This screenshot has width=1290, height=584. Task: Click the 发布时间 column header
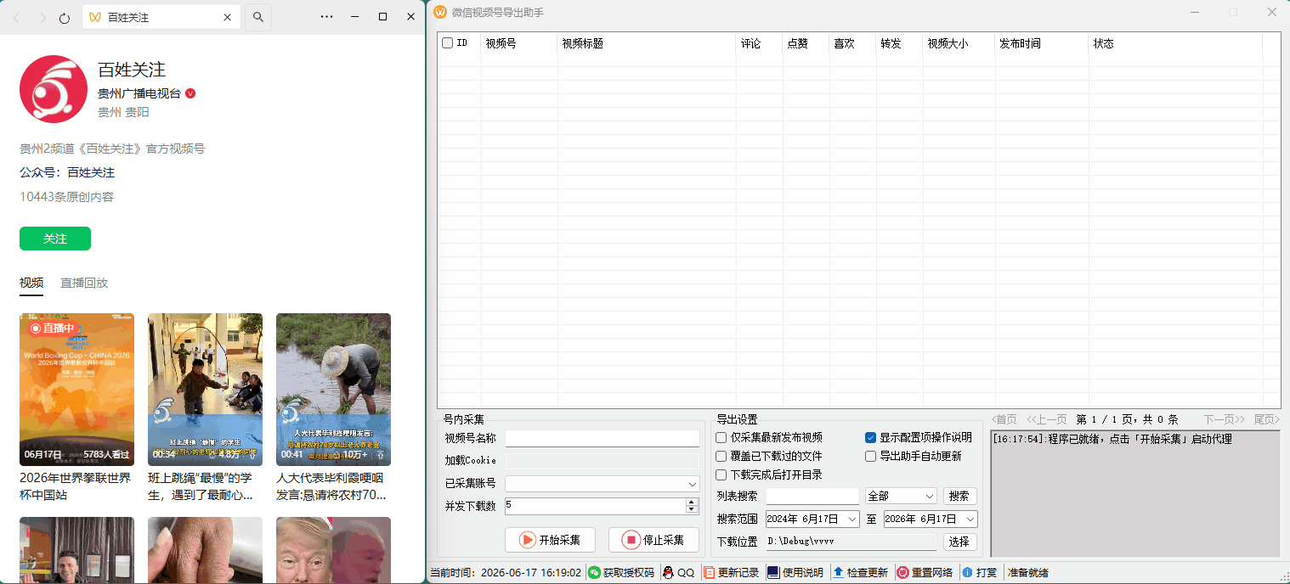[x=1042, y=43]
